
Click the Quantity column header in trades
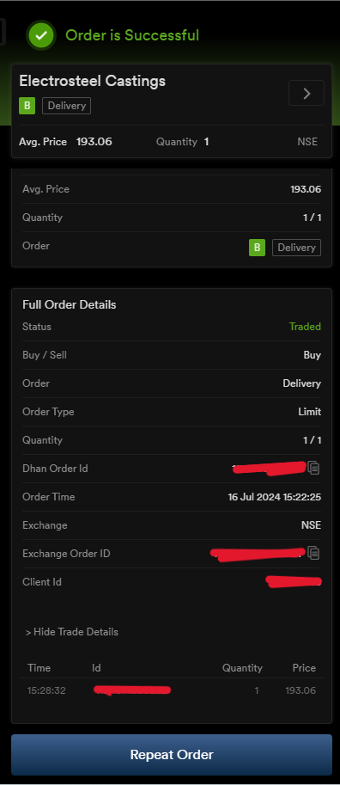coord(242,668)
